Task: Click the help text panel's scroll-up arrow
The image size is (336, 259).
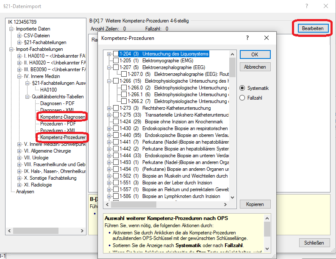Action: point(267,218)
